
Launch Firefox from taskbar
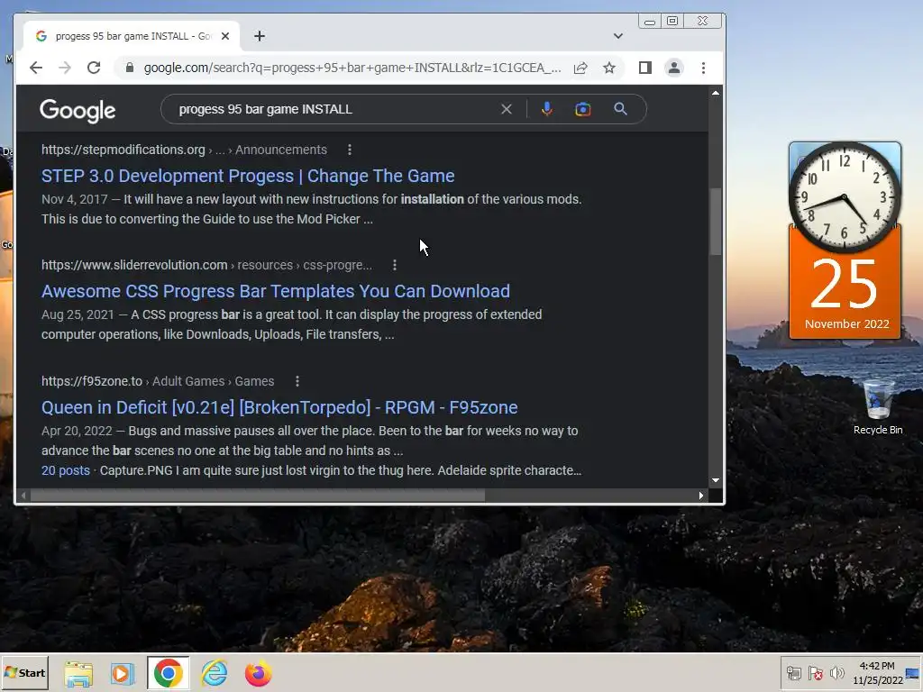point(259,673)
